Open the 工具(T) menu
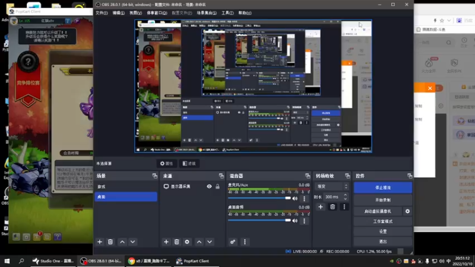475x267 pixels. [x=227, y=13]
